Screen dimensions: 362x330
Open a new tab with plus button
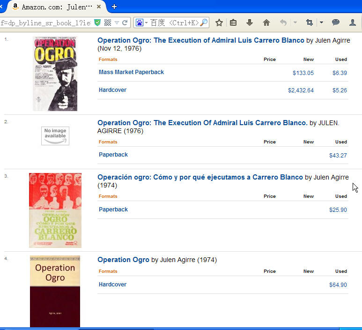point(114,7)
